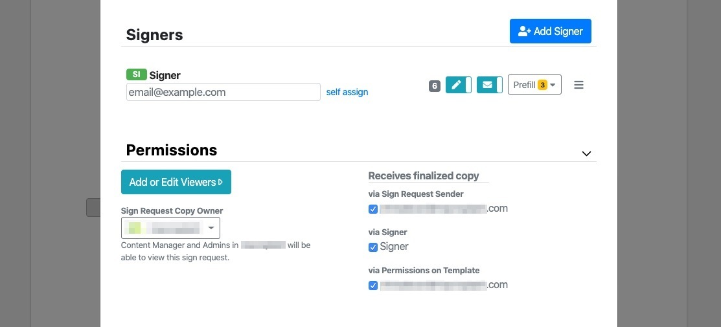Viewport: 721px width, 327px height.
Task: Click Add or Edit Viewers button
Action: [176, 182]
